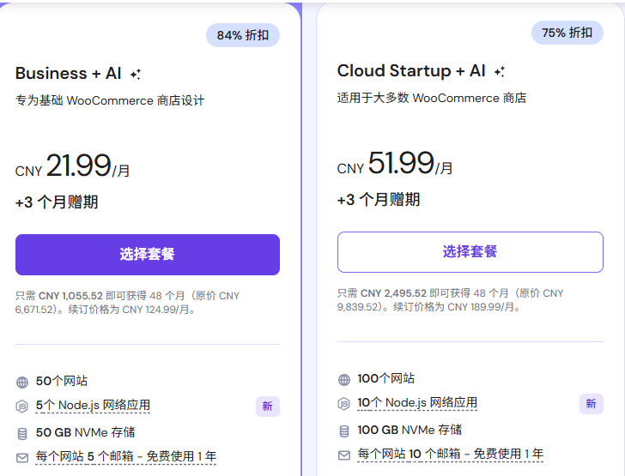Click the Cloud Startup + AI plan title
Viewport: 625px width, 476px height.
pos(411,71)
